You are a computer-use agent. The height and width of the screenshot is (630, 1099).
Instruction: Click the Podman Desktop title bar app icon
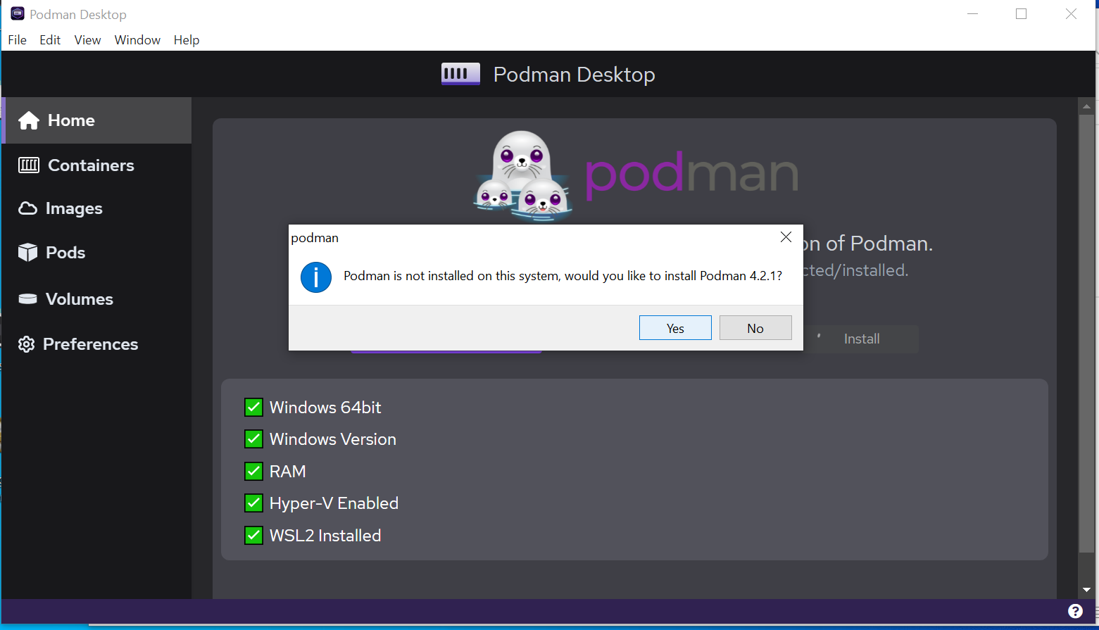pyautogui.click(x=18, y=14)
